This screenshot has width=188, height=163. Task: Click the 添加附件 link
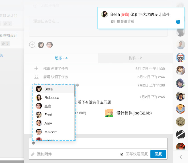tap(44, 154)
